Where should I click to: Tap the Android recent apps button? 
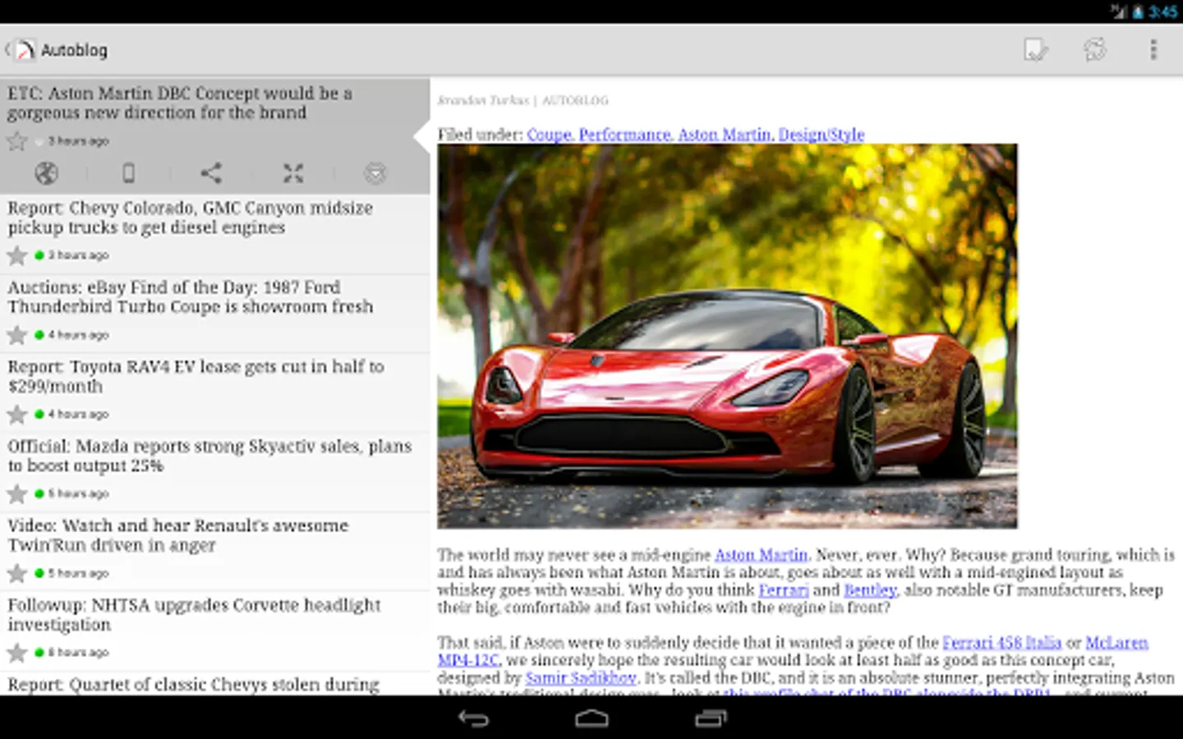tap(711, 719)
